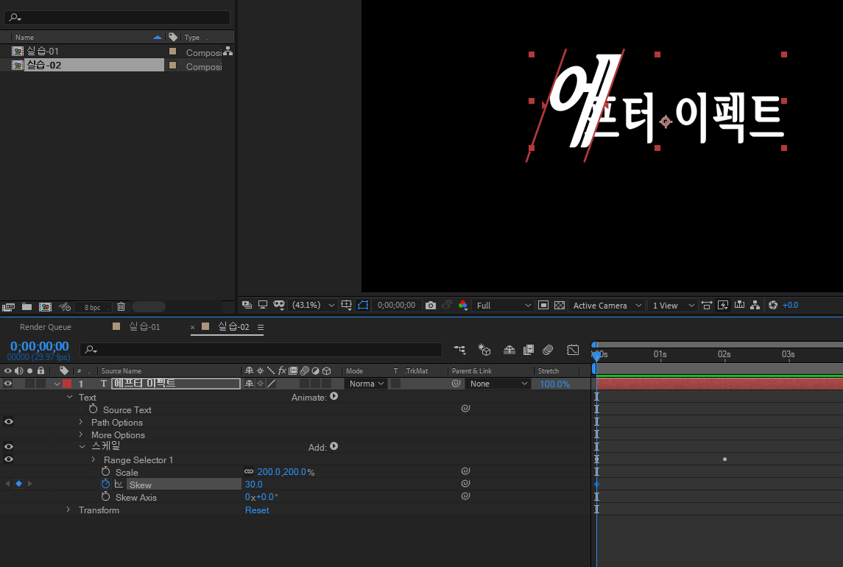Click the project panel search field

pos(117,17)
